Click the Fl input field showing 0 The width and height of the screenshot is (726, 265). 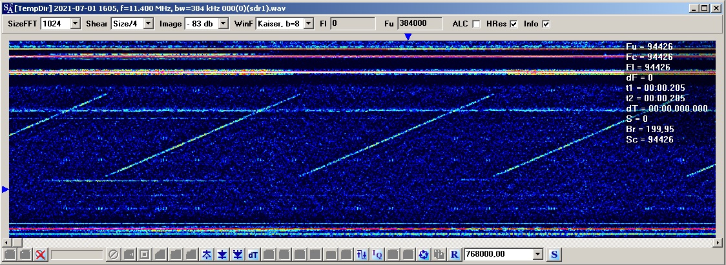353,24
